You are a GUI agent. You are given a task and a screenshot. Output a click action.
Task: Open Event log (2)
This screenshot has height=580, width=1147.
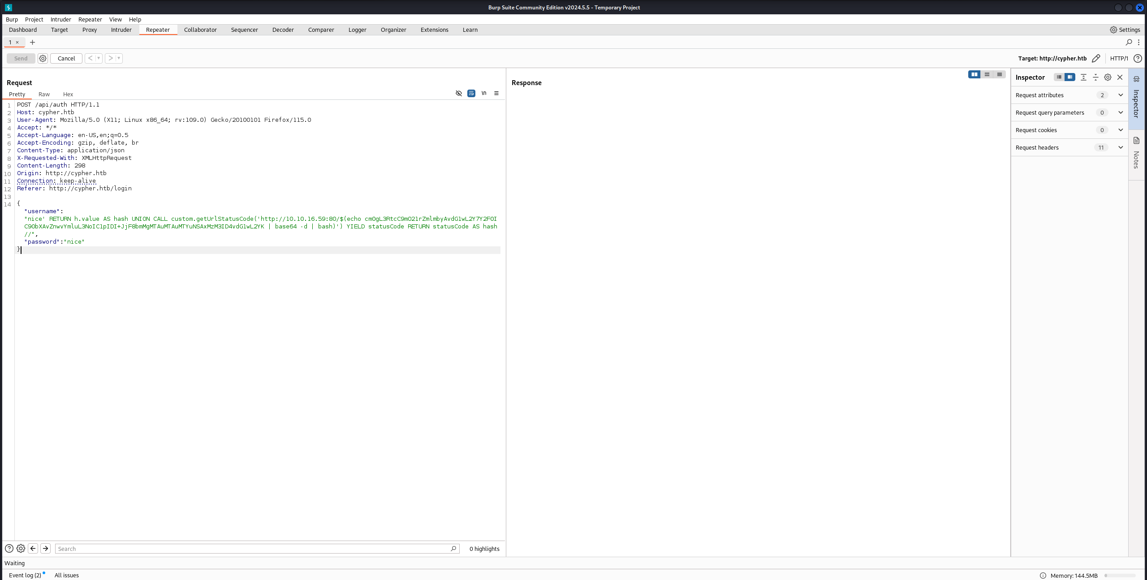(25, 575)
